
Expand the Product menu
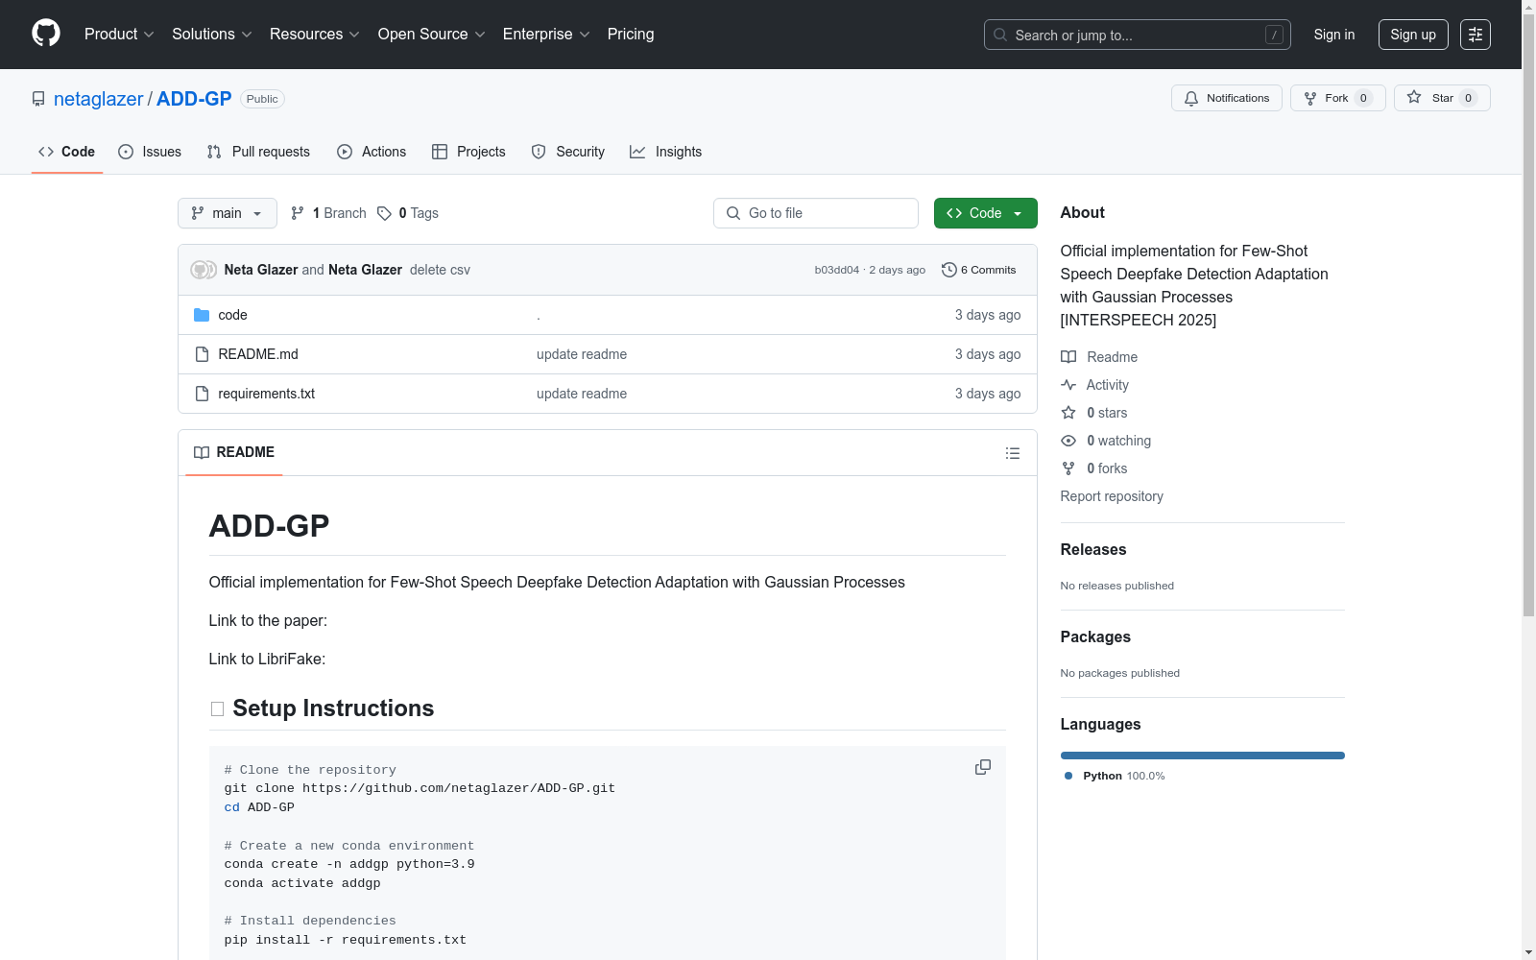(x=119, y=35)
